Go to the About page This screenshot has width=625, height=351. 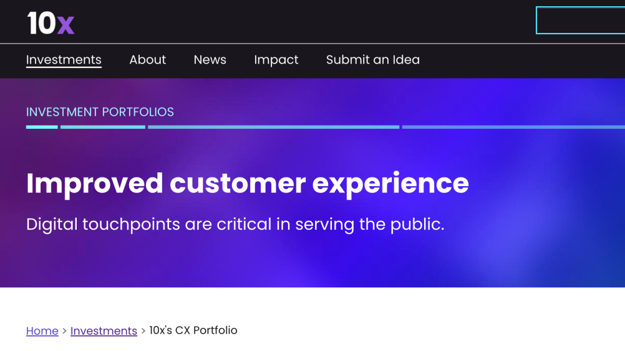coord(147,60)
